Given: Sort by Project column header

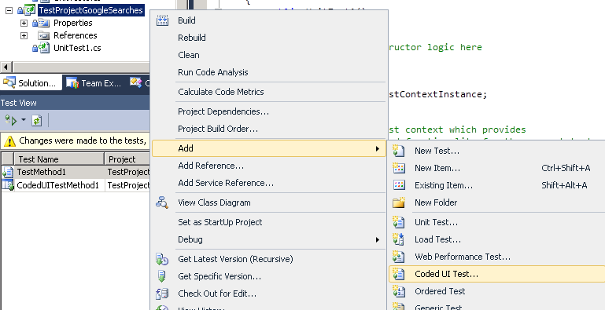Looking at the screenshot, I should pos(127,159).
